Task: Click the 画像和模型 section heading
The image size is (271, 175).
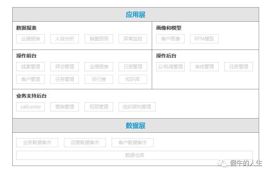Action: pyautogui.click(x=169, y=28)
